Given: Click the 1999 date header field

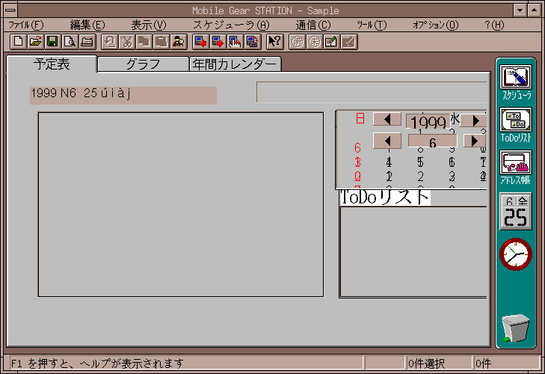Looking at the screenshot, I should [123, 95].
